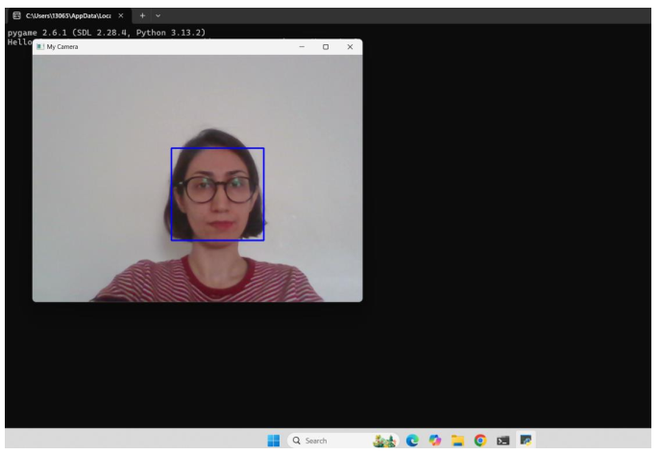Maximize the My Camera window

(x=326, y=47)
